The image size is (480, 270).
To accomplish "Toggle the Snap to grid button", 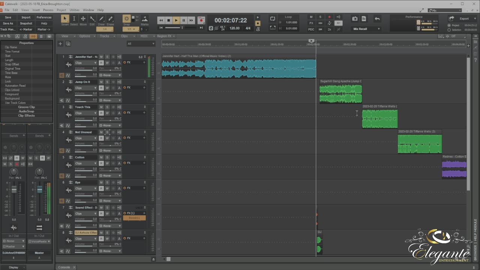I will (x=127, y=19).
